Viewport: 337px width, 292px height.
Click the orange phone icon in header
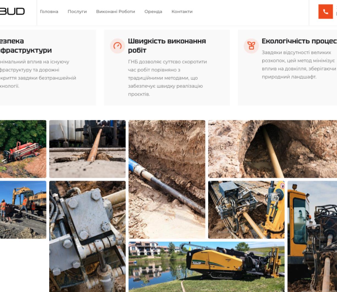(325, 12)
